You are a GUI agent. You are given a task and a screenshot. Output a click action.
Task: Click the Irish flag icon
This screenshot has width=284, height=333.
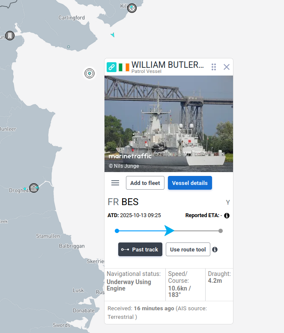(124, 67)
